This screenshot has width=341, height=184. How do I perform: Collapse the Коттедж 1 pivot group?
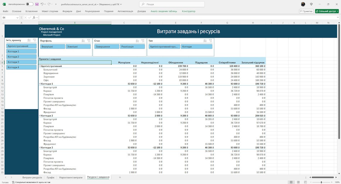point(40,84)
